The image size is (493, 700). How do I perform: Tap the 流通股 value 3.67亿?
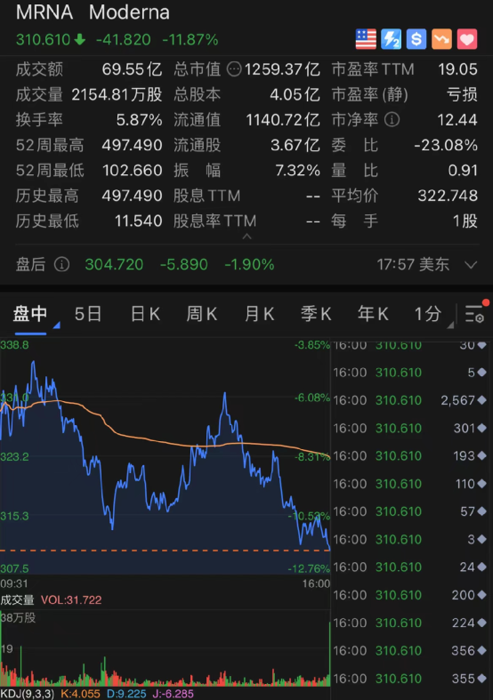(295, 145)
